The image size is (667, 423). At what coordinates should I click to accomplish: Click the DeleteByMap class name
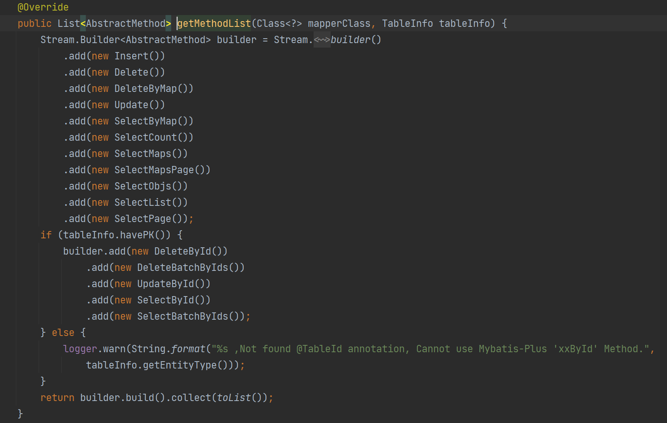click(146, 89)
